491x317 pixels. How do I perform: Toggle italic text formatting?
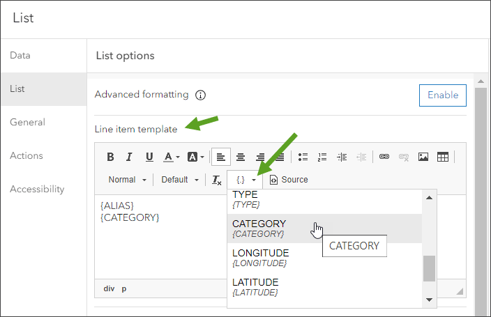129,157
